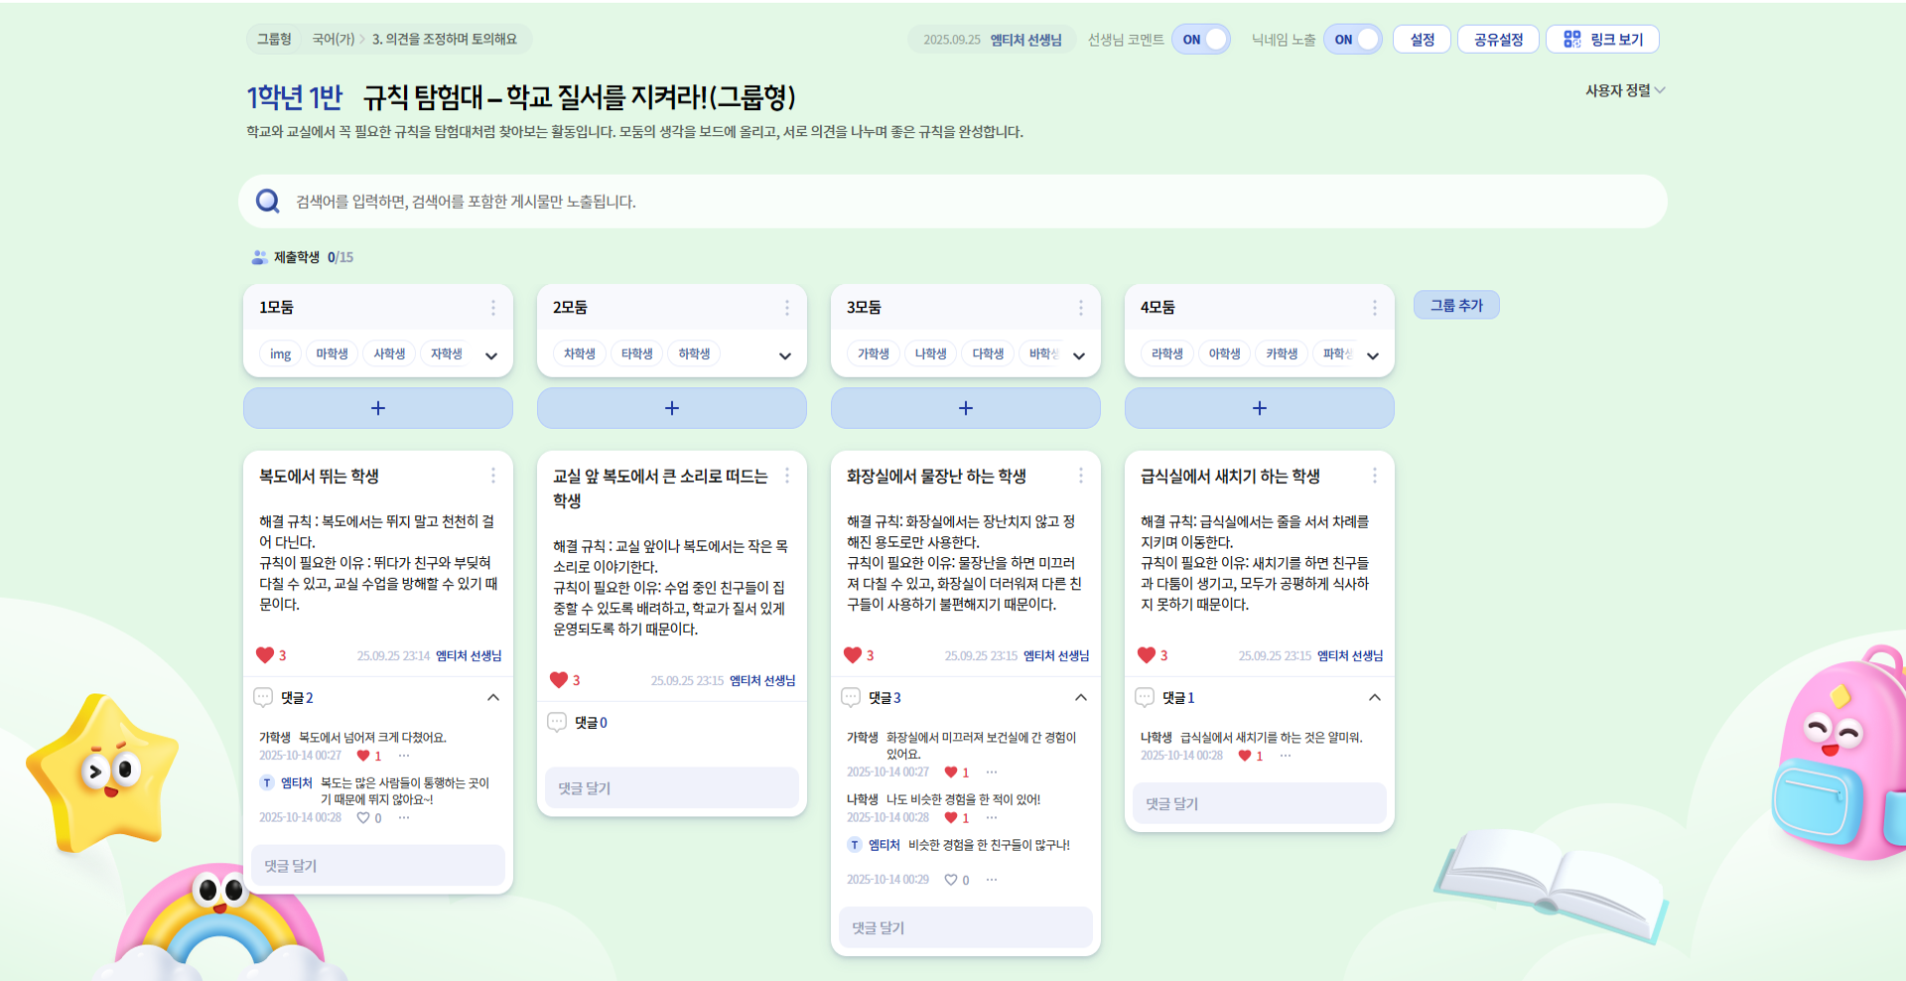This screenshot has width=1906, height=981.
Task: Collapse the 댓글 2 section on first post
Action: point(493,697)
